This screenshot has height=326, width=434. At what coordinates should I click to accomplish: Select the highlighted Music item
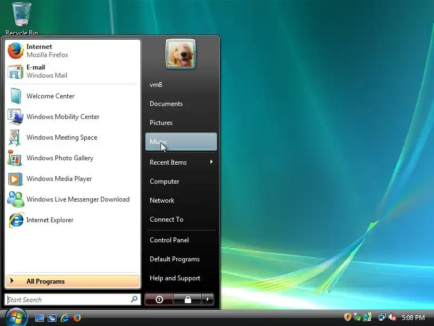pyautogui.click(x=181, y=142)
